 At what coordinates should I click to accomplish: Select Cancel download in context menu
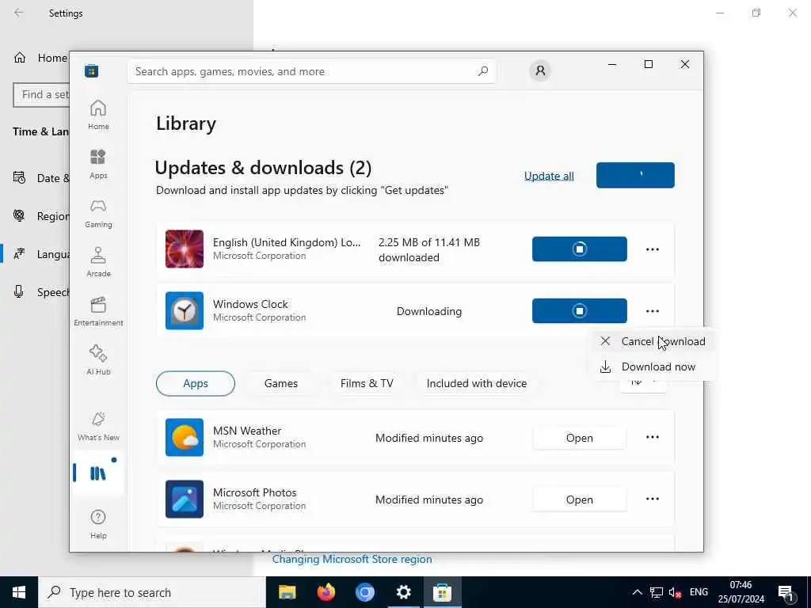653,341
